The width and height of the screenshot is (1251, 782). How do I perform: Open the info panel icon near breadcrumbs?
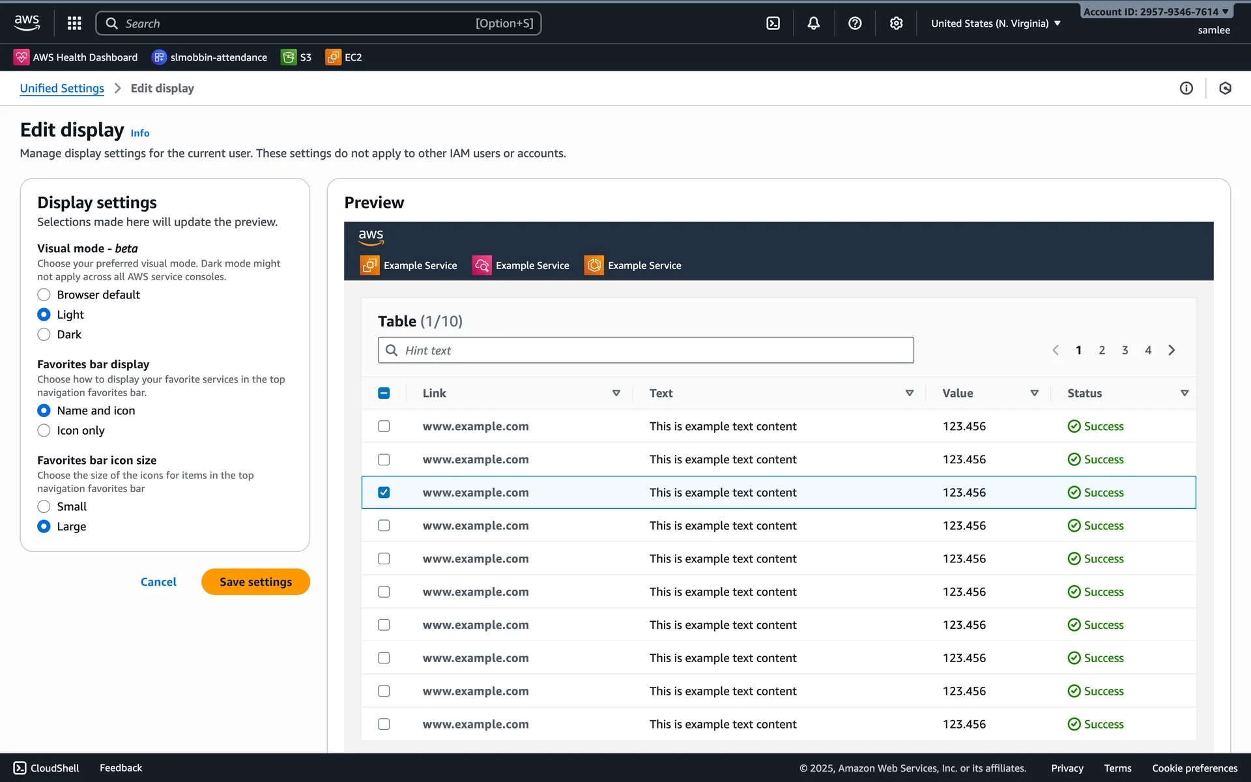coord(1186,88)
